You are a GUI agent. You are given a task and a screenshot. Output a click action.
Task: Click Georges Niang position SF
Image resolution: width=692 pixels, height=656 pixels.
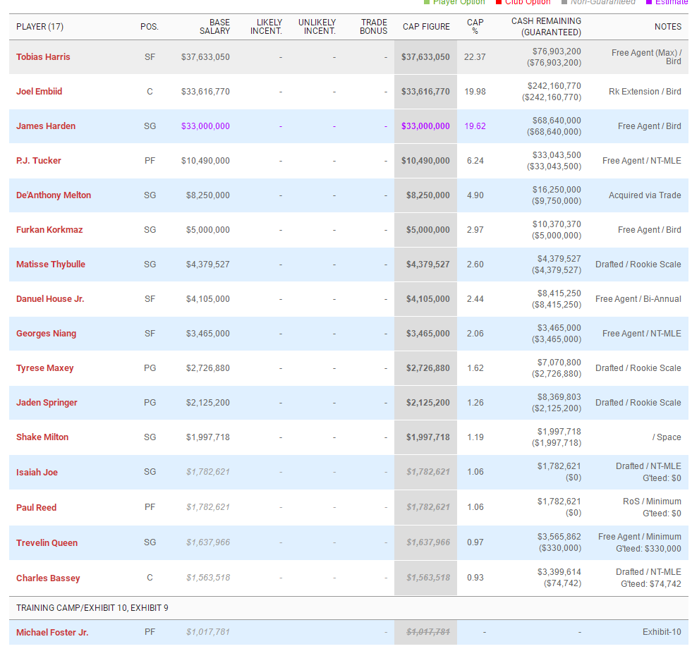150,334
